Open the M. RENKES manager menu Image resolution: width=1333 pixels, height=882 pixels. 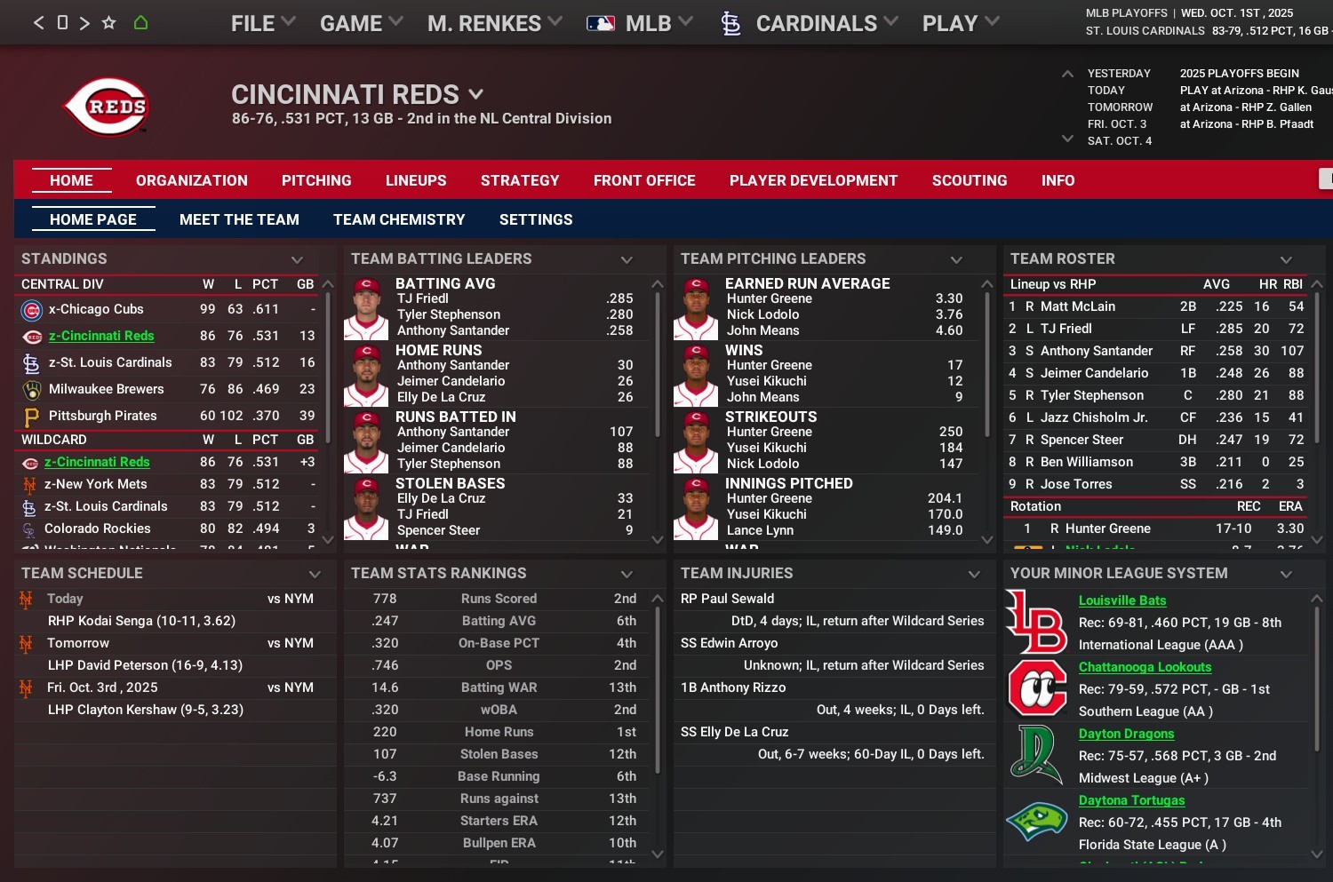coord(494,24)
